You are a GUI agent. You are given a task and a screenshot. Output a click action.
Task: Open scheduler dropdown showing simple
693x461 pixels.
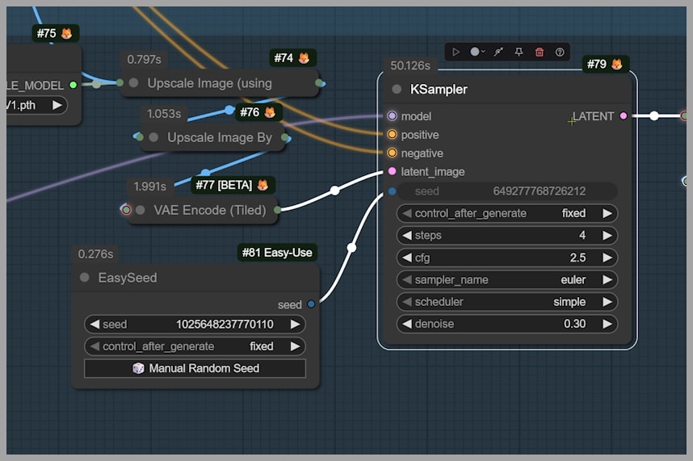tap(506, 302)
